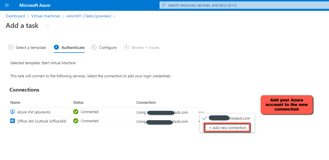Click the Connection column header
Screen dimensions: 329x160
click(146, 102)
